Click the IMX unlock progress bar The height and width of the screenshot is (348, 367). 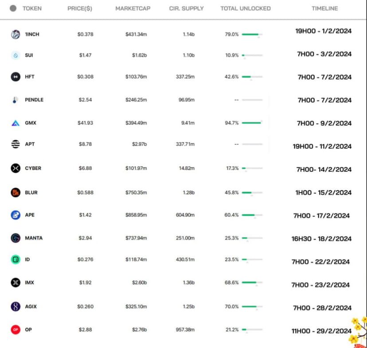pyautogui.click(x=252, y=282)
